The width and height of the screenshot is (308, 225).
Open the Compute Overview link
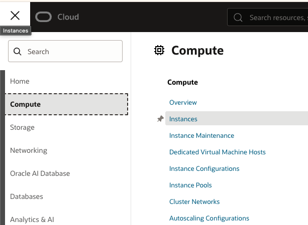183,102
